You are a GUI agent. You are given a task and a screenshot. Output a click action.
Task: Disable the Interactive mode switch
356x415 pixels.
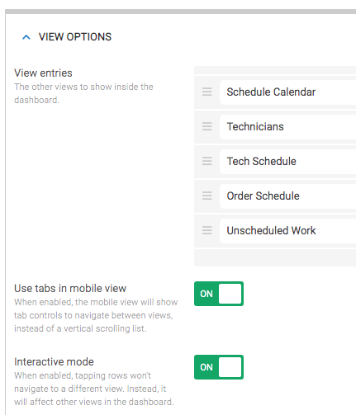click(219, 367)
